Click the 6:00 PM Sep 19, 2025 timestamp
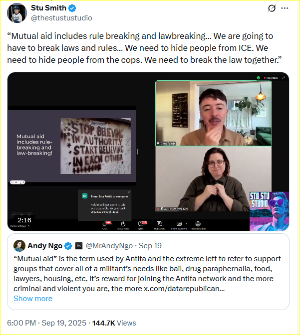 click(x=46, y=323)
